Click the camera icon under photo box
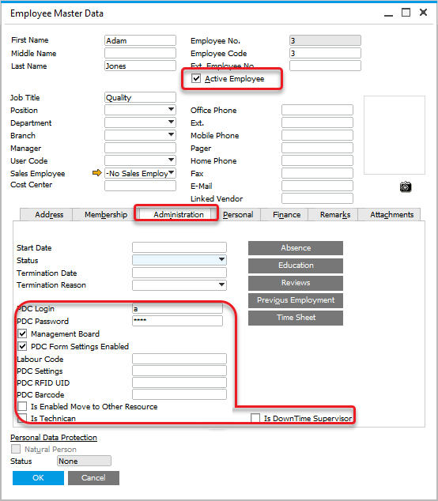This screenshot has width=438, height=501. tap(406, 186)
